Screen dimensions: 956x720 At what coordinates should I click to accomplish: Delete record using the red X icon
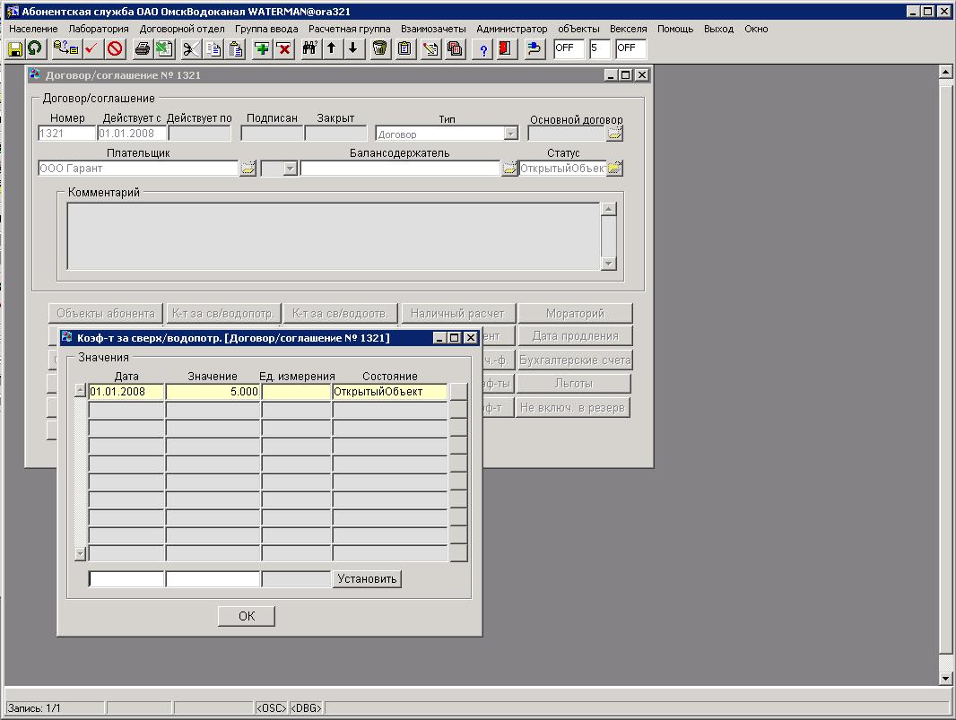(284, 48)
